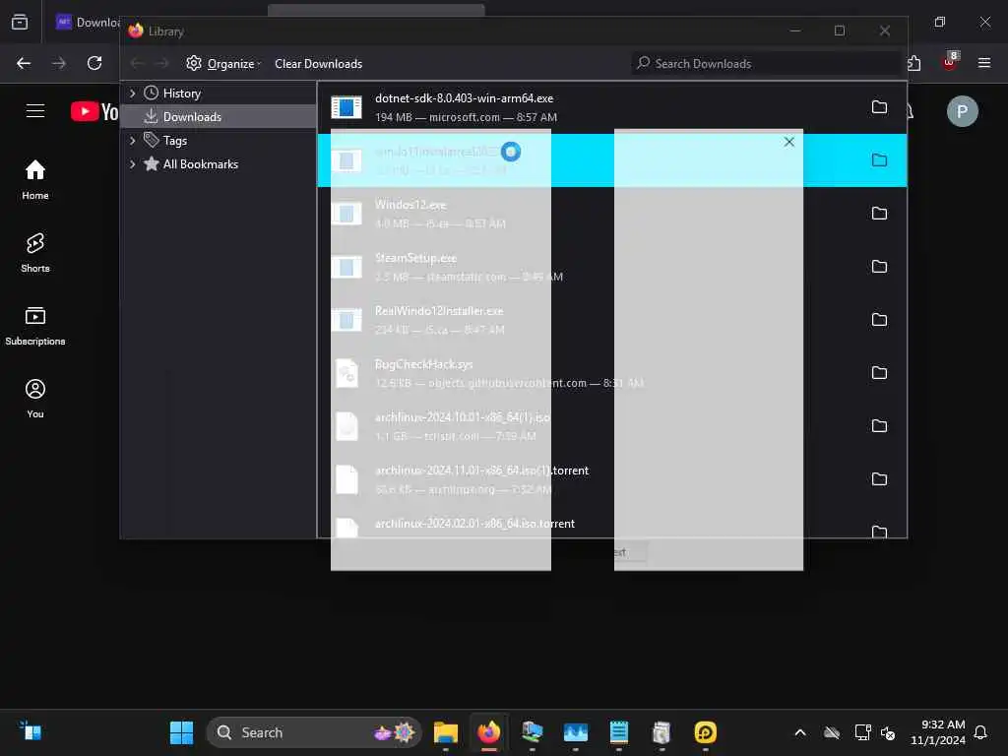Open folder for dotnet-sdk-8.0.403-win-arm64.exe
Screen dimensions: 1008x756
(879, 107)
